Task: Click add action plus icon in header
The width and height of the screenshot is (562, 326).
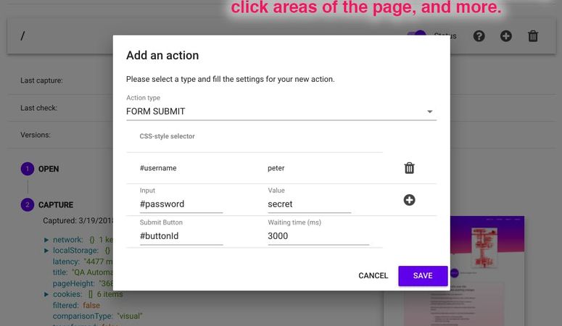Action: point(506,35)
